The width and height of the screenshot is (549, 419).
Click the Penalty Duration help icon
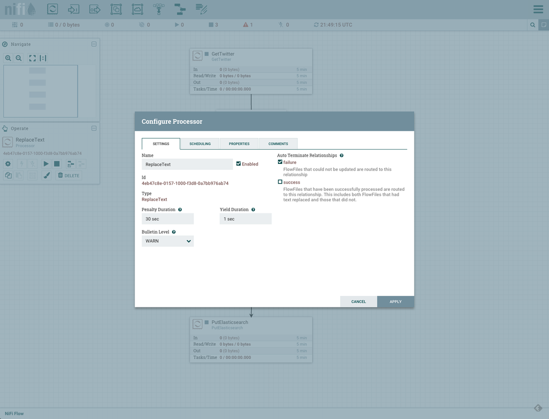[180, 209]
